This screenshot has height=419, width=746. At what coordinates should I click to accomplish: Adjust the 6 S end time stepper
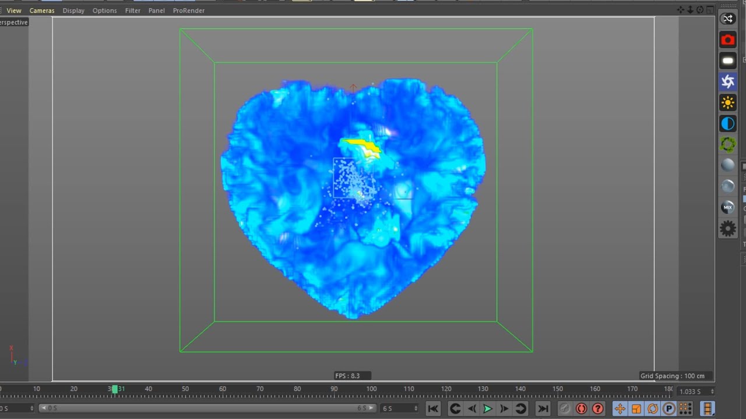coord(416,409)
